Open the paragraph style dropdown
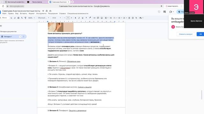This screenshot has height=114, width=204. [43, 18]
